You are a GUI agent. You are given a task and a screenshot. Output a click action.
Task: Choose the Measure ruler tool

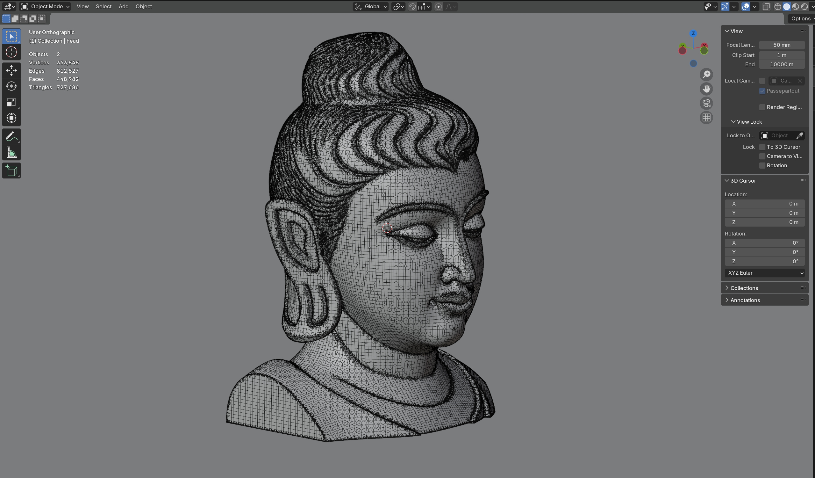point(11,152)
